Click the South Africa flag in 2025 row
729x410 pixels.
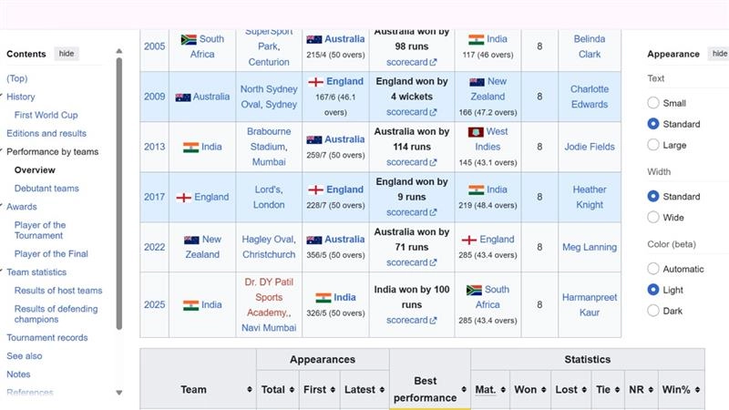[474, 290]
